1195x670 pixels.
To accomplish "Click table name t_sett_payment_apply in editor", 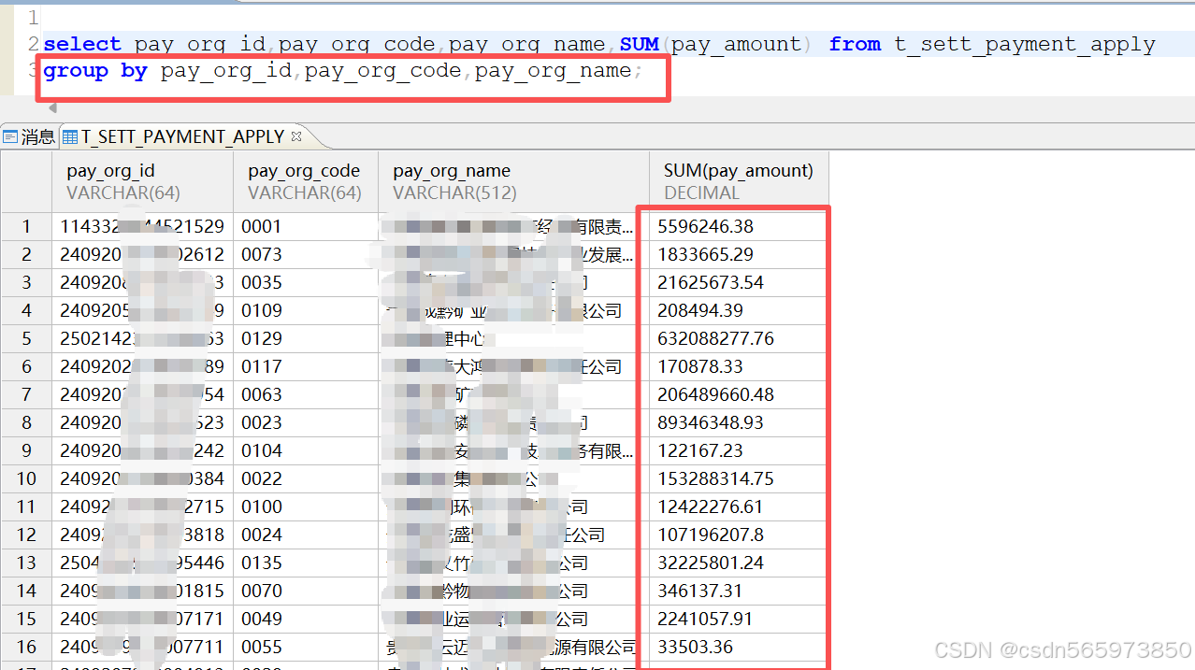I will click(1025, 44).
